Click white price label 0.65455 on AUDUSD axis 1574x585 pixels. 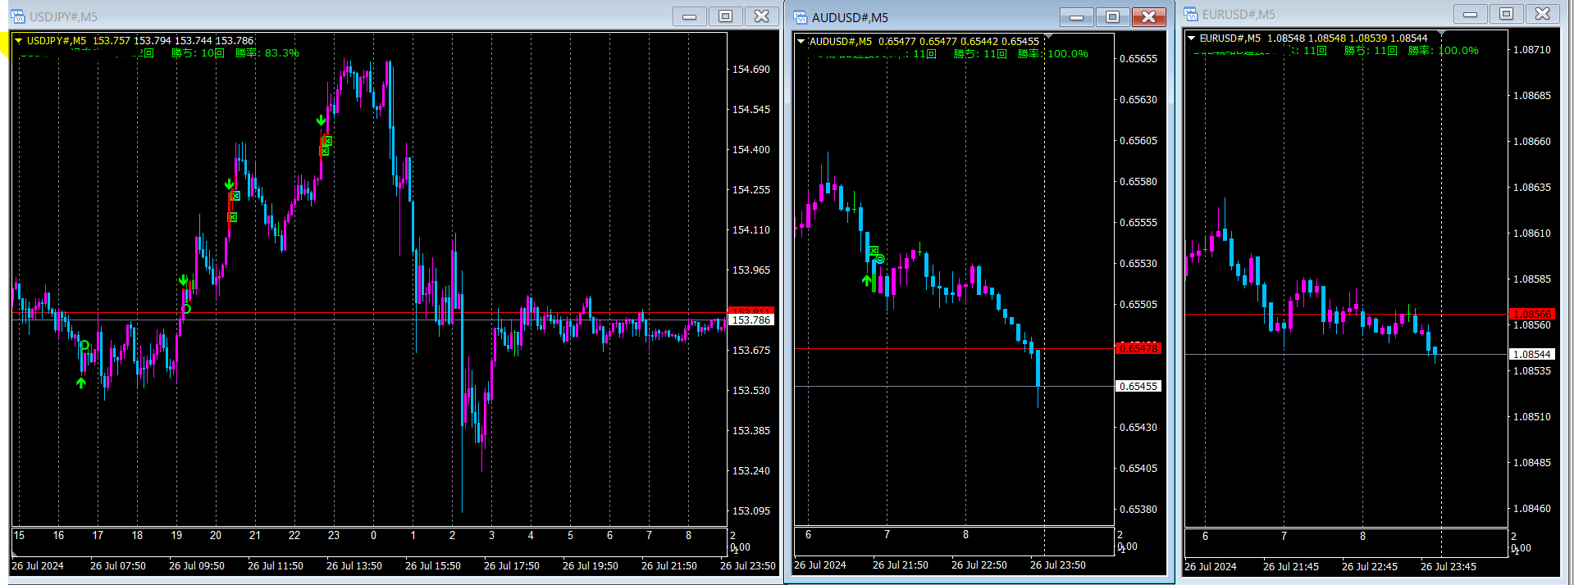point(1138,386)
